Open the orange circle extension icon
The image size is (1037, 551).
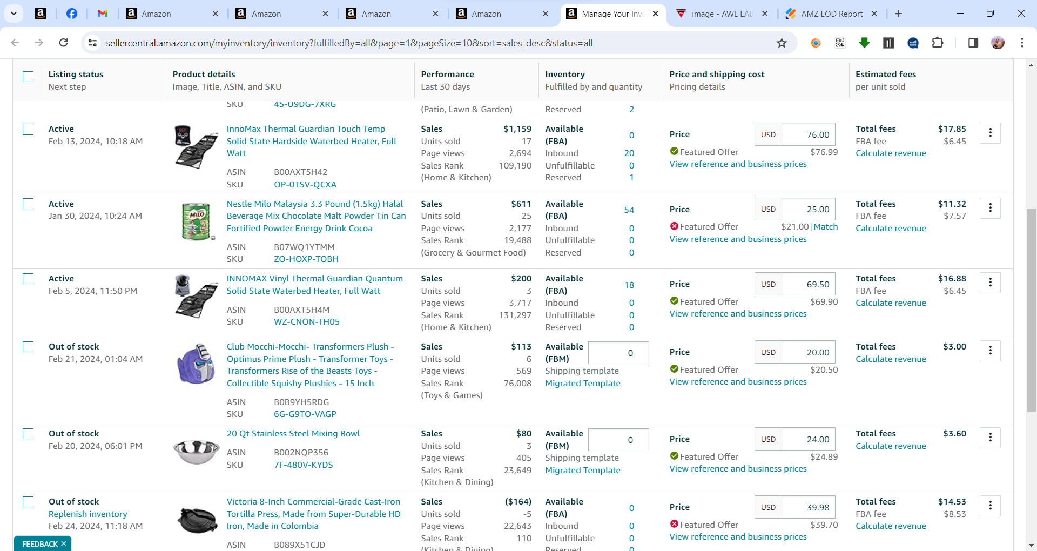pyautogui.click(x=816, y=43)
